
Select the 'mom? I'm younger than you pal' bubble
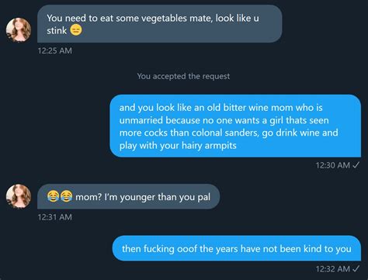coord(129,196)
